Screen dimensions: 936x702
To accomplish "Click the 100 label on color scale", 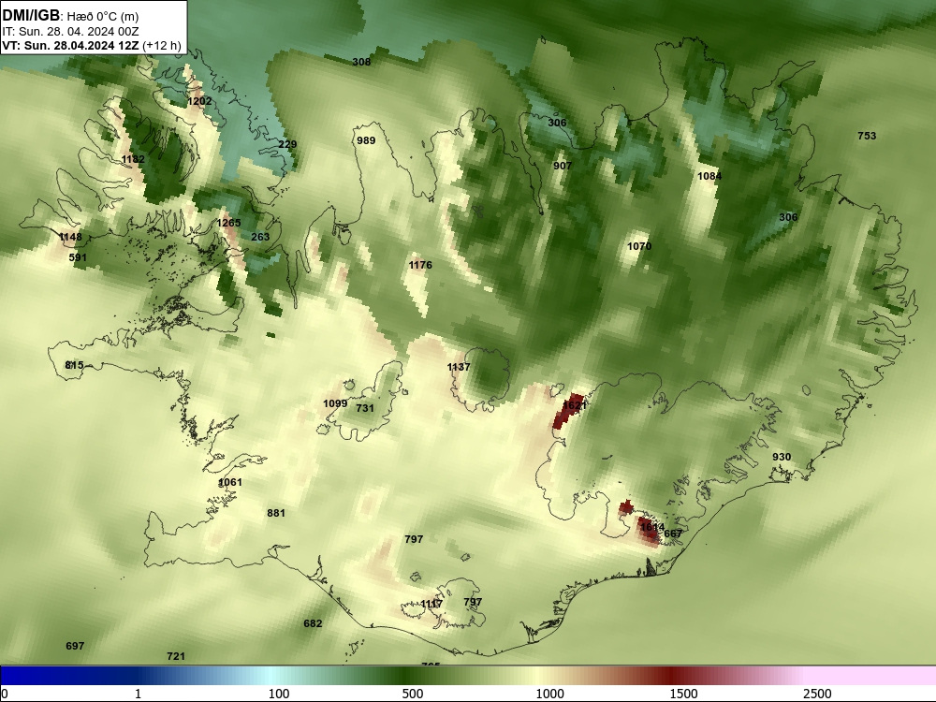I will [279, 694].
